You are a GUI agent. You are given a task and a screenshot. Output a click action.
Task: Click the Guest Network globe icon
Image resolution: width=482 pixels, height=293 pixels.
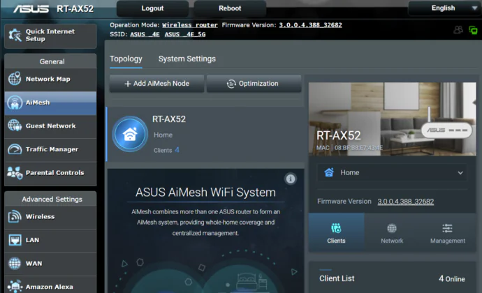pyautogui.click(x=15, y=126)
